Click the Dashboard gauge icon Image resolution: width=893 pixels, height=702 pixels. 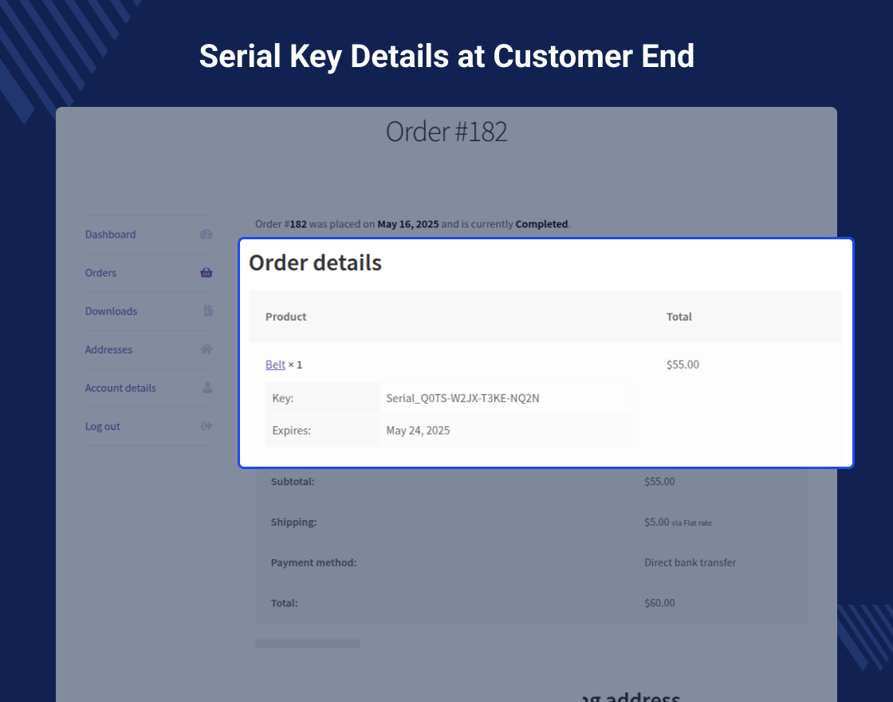(x=207, y=235)
